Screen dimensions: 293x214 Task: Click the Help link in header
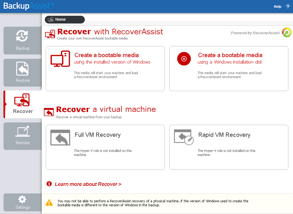tap(278, 6)
